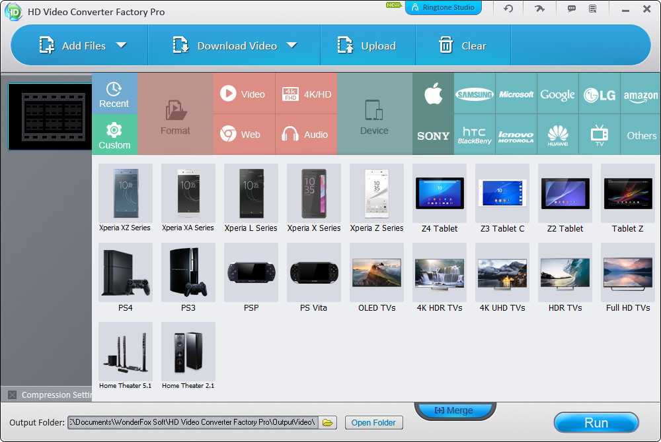The height and width of the screenshot is (442, 661).
Task: Click the undo arrow icon in title bar
Action: tap(508, 9)
